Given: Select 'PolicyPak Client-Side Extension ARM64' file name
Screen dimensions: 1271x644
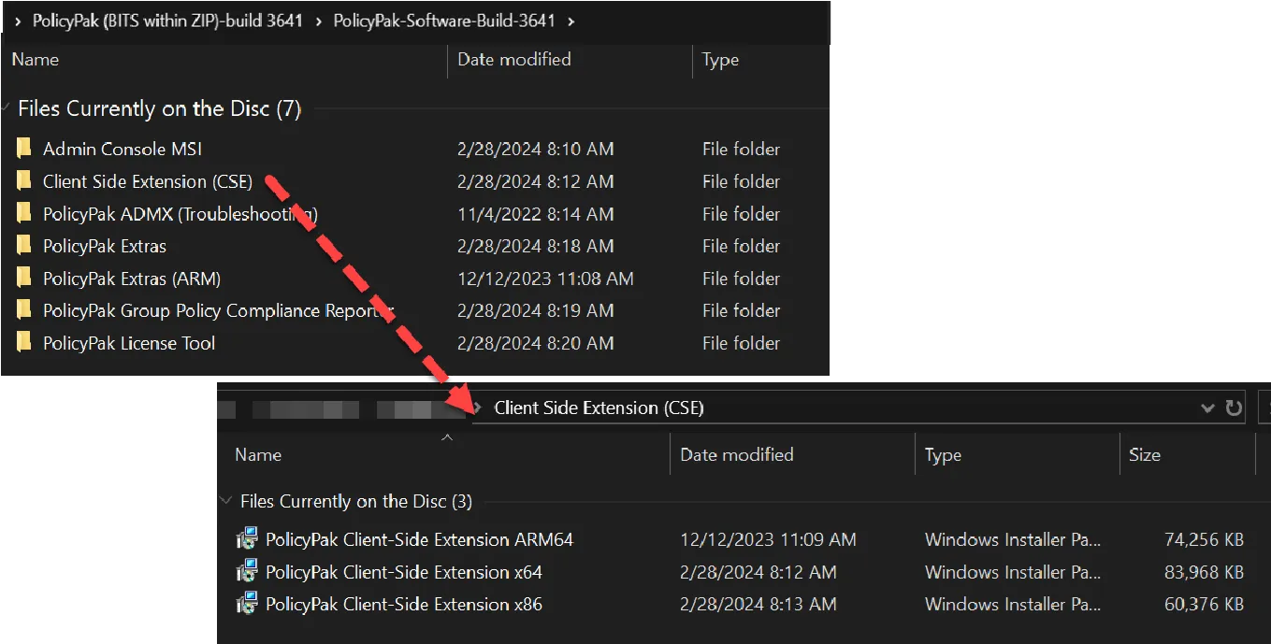Looking at the screenshot, I should click(419, 539).
